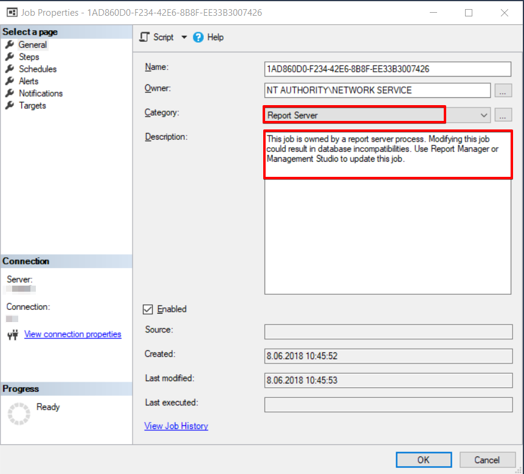This screenshot has width=524, height=474.
Task: Expand the Script dropdown arrow
Action: [x=184, y=37]
